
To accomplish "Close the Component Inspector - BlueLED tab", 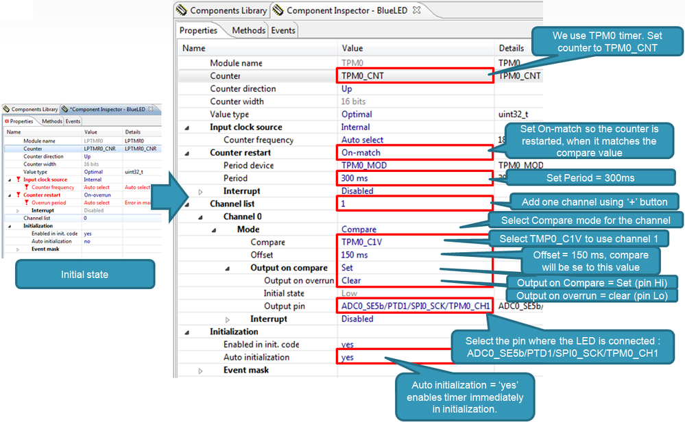I will tap(417, 10).
